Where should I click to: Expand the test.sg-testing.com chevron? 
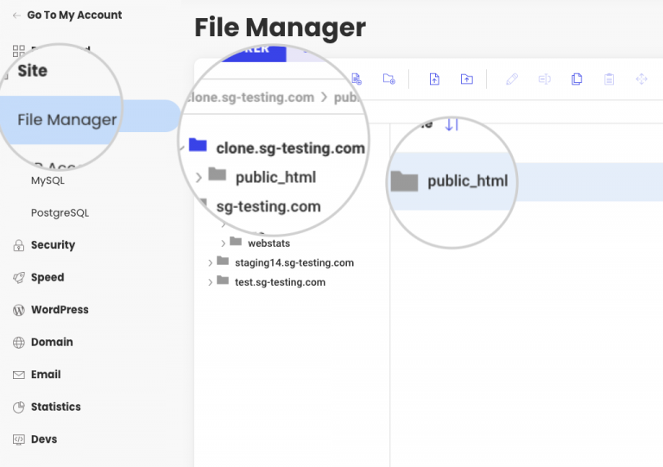(210, 282)
